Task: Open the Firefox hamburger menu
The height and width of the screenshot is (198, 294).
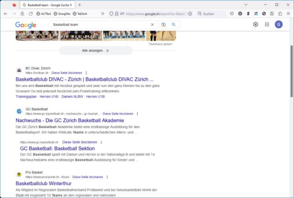Action: [x=288, y=14]
